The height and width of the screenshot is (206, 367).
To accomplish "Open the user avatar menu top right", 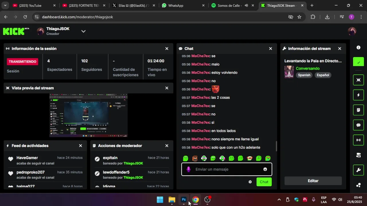I will 352,31.
